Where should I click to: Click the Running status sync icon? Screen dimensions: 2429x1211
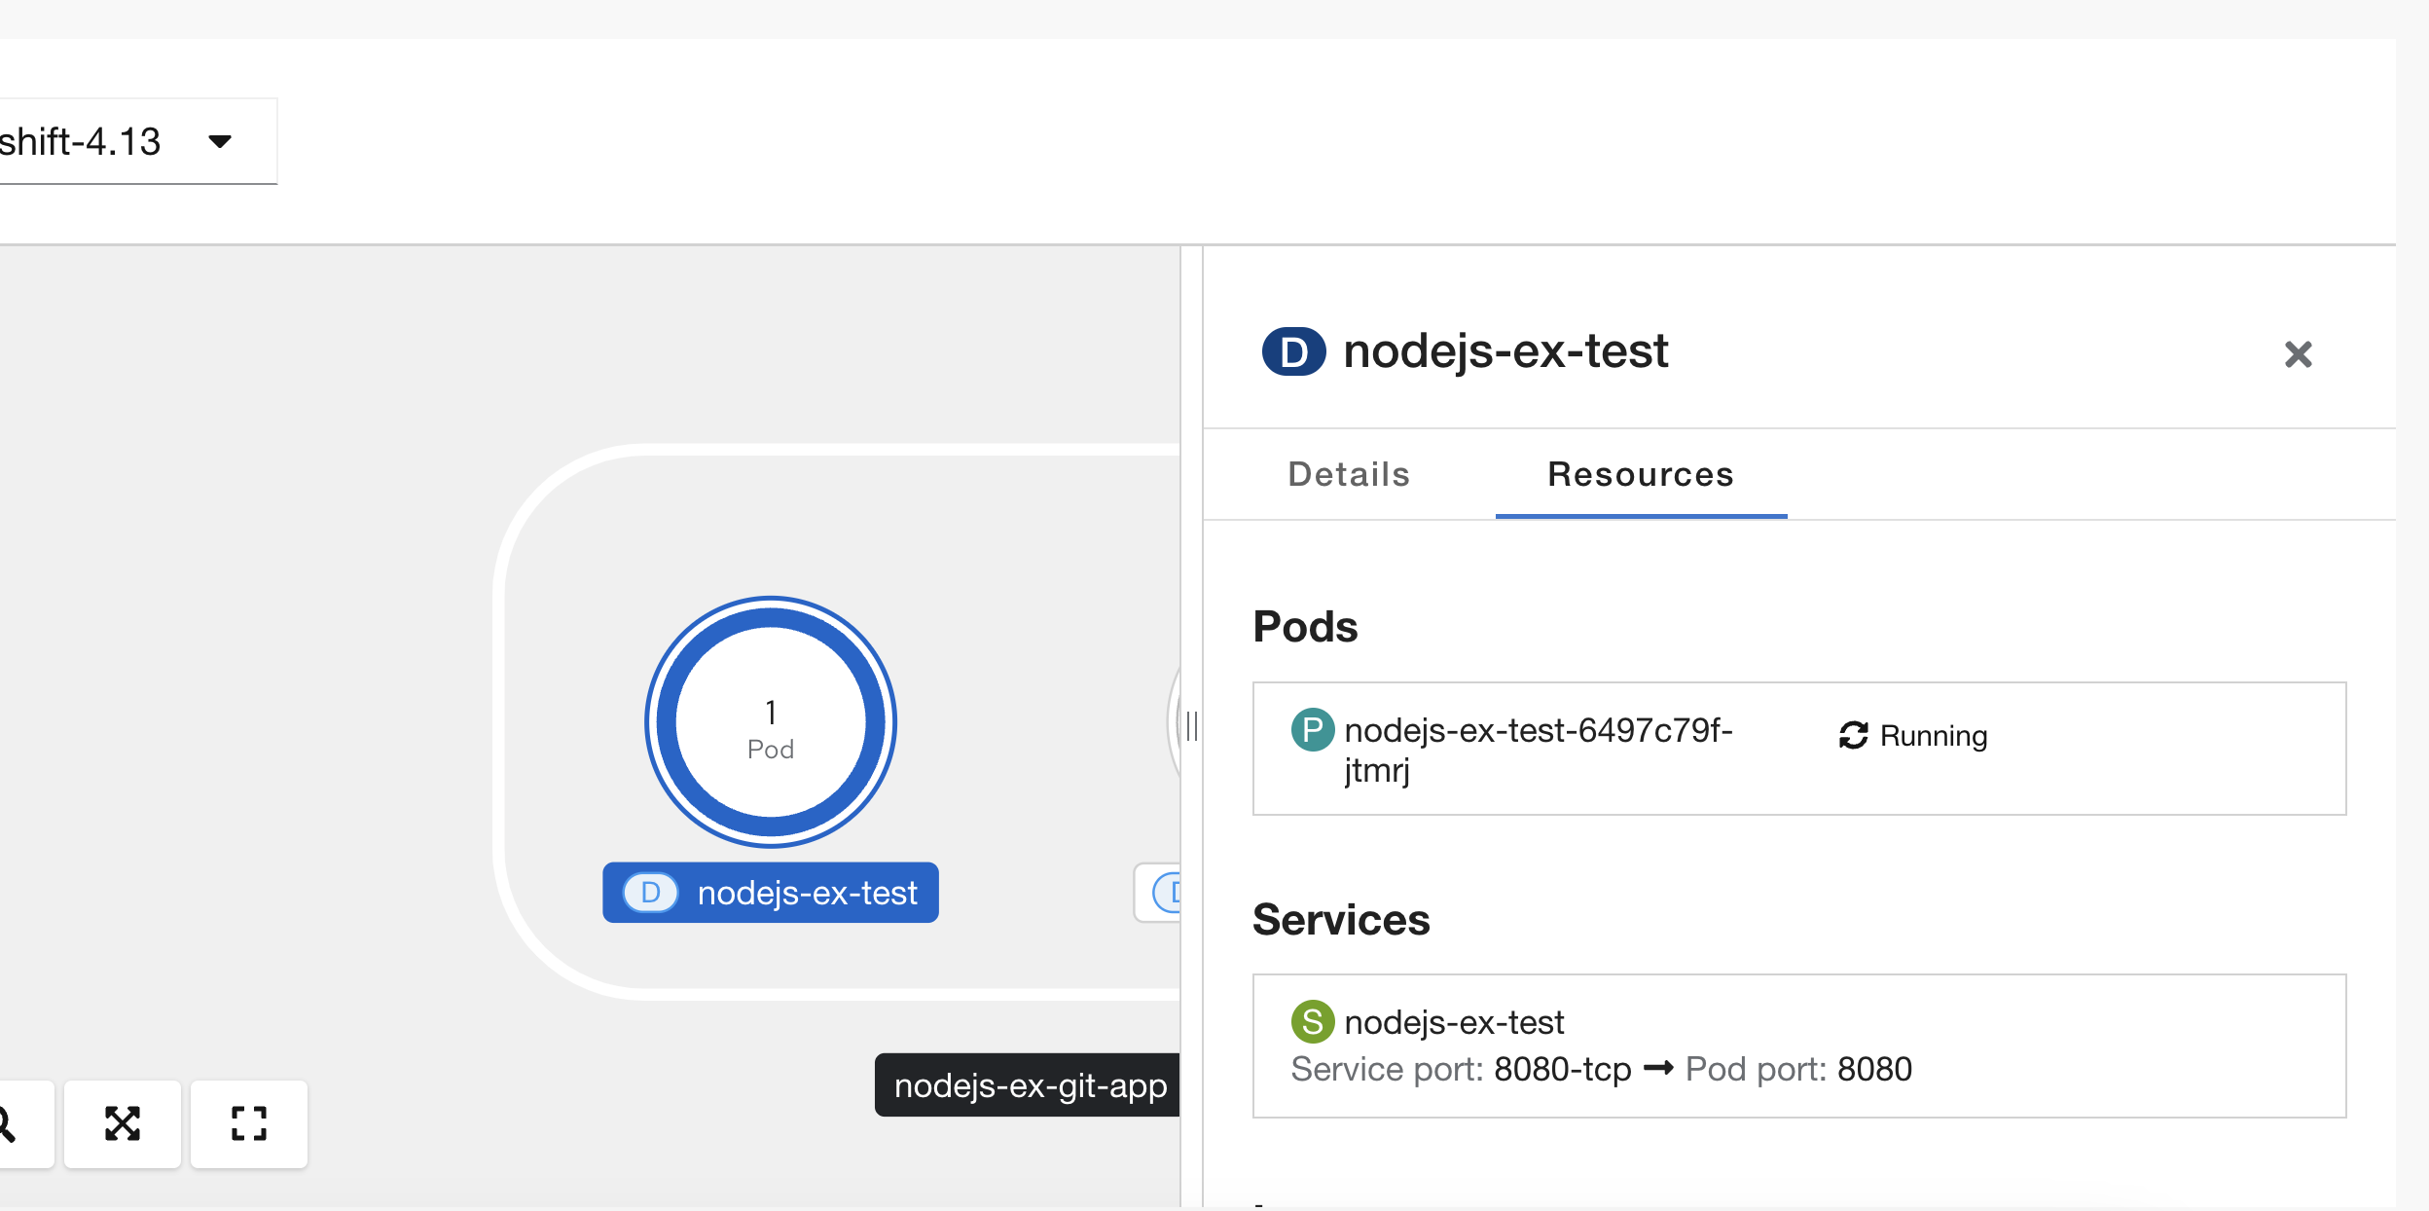[1853, 736]
